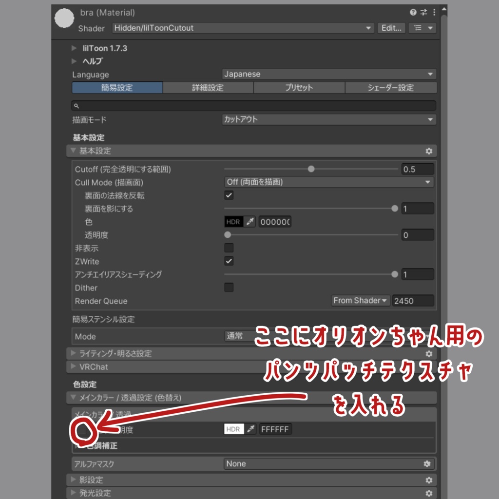Click the アルファマスク None field
Image resolution: width=499 pixels, height=499 pixels.
coord(329,464)
